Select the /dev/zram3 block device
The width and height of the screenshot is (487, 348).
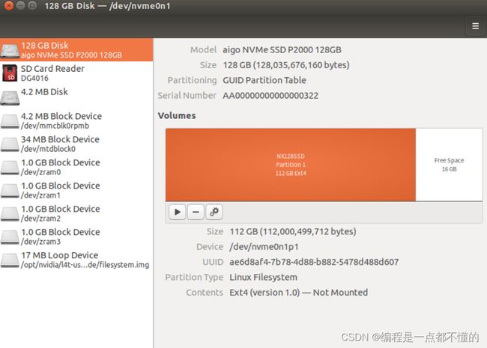coord(76,236)
